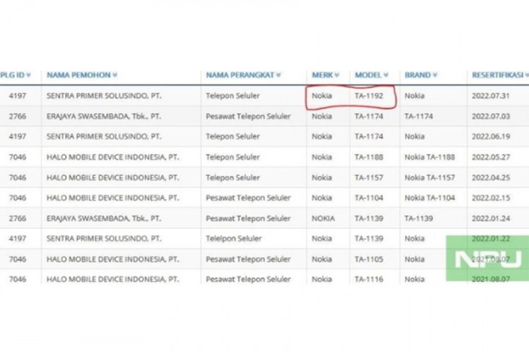Select date cell 2022.04.25
529x352 pixels.
(x=490, y=178)
